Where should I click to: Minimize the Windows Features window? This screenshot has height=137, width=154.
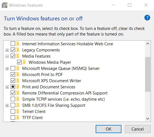[x=113, y=5]
